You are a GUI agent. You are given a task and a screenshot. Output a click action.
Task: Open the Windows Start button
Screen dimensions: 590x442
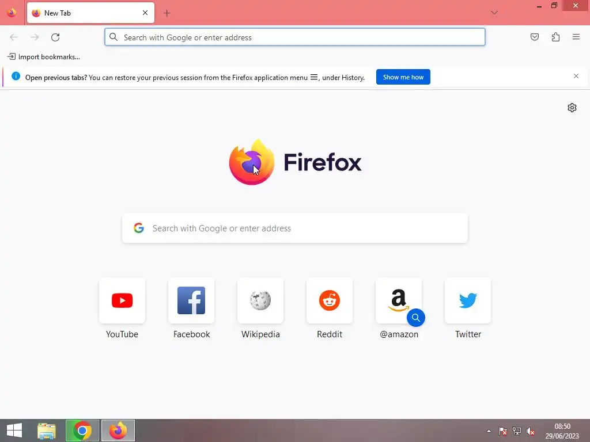[x=14, y=430]
